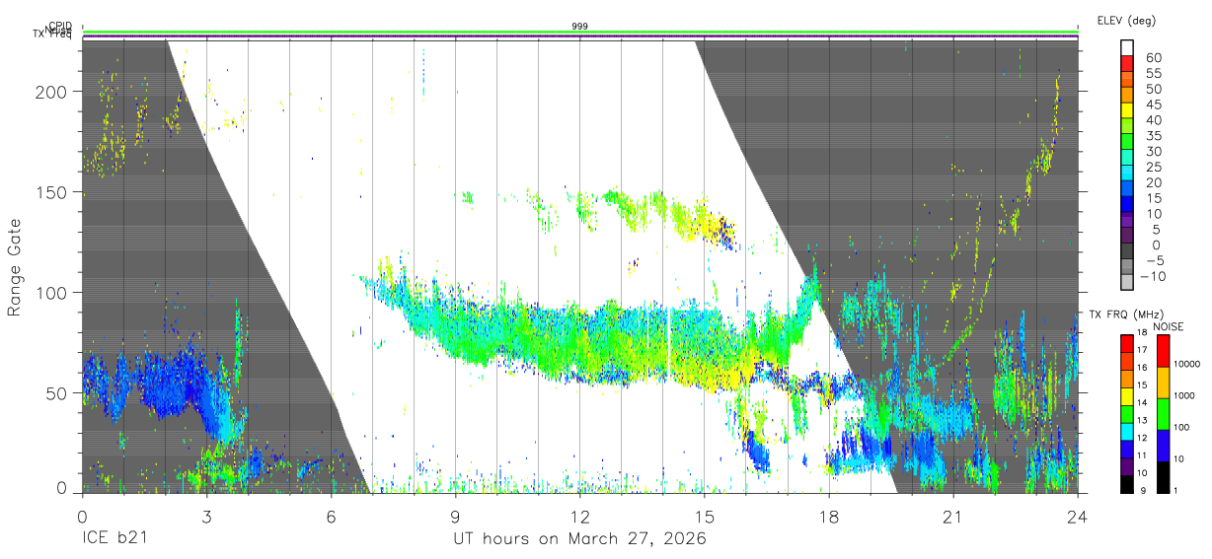The width and height of the screenshot is (1212, 559).
Task: Click the black 9 MHz TX FRQ swatch
Action: point(1127,484)
